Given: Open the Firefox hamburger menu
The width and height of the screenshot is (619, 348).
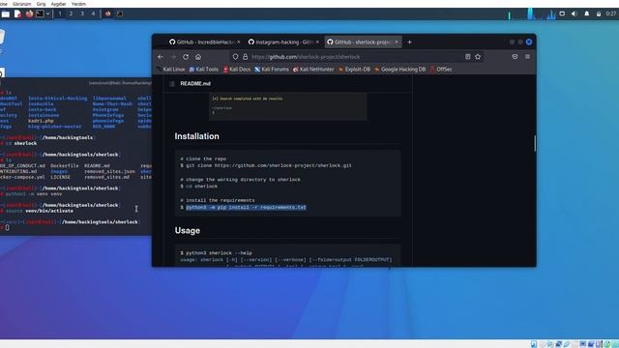Looking at the screenshot, I should (x=527, y=57).
